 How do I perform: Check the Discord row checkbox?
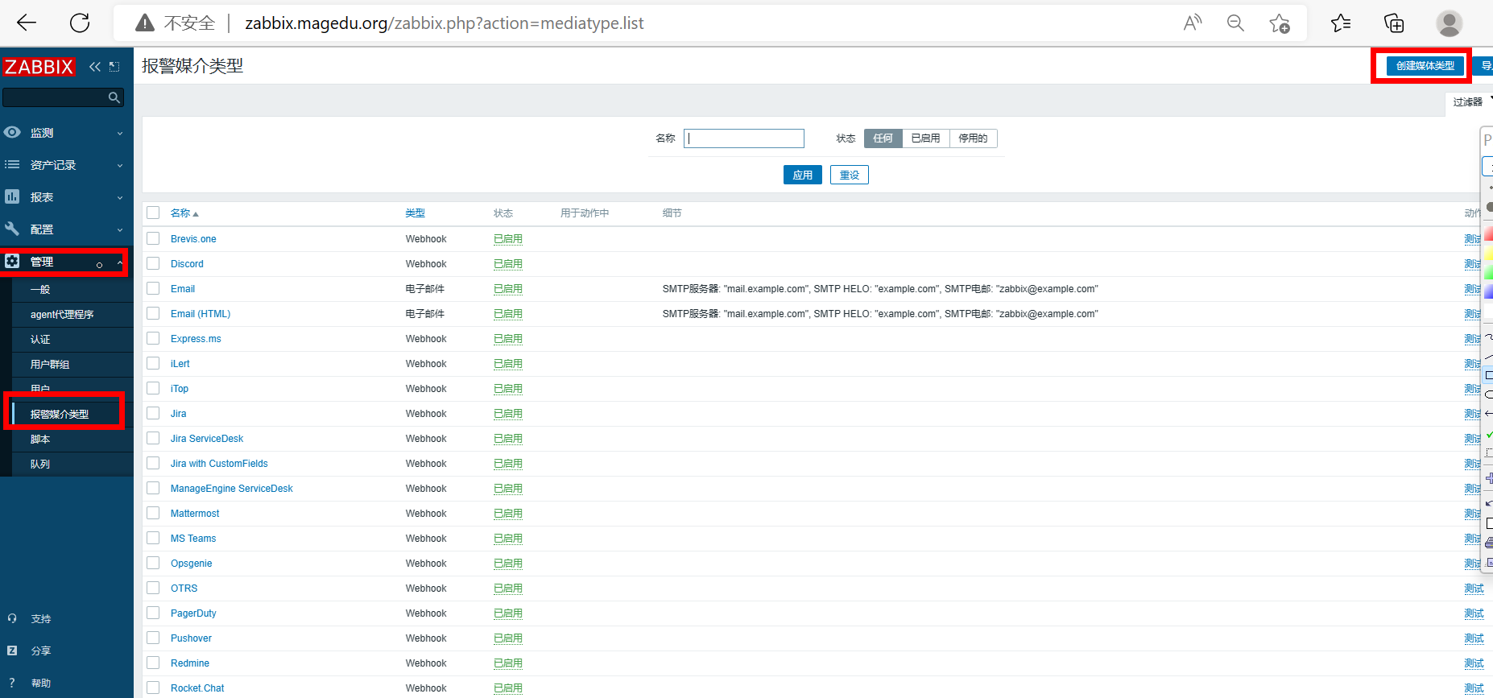pos(153,263)
